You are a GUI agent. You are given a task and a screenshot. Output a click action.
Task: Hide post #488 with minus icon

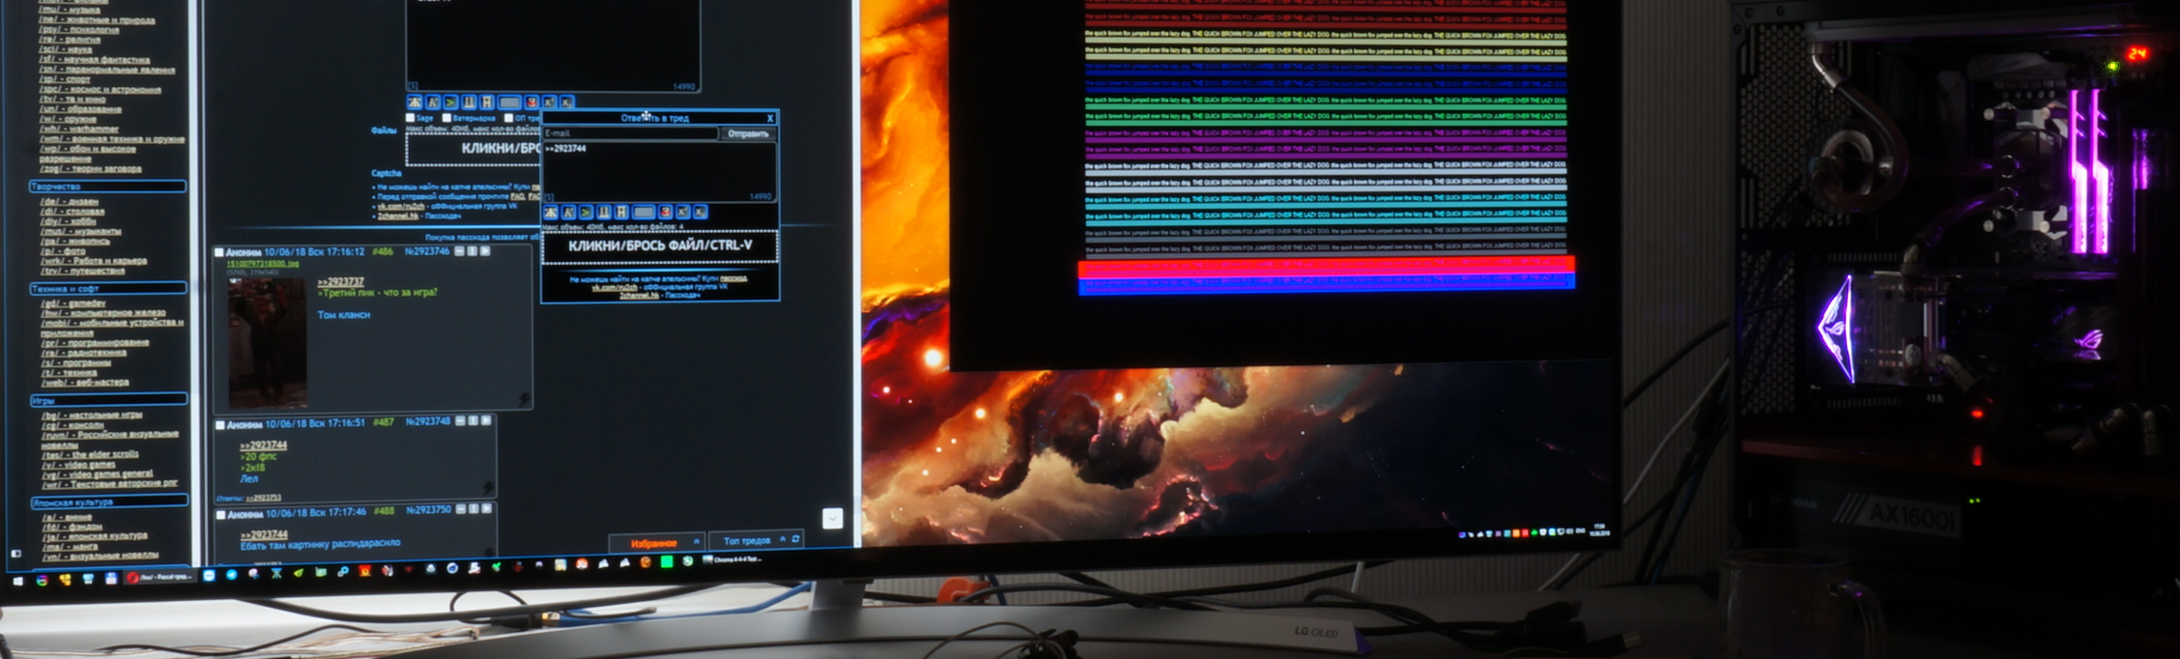461,508
